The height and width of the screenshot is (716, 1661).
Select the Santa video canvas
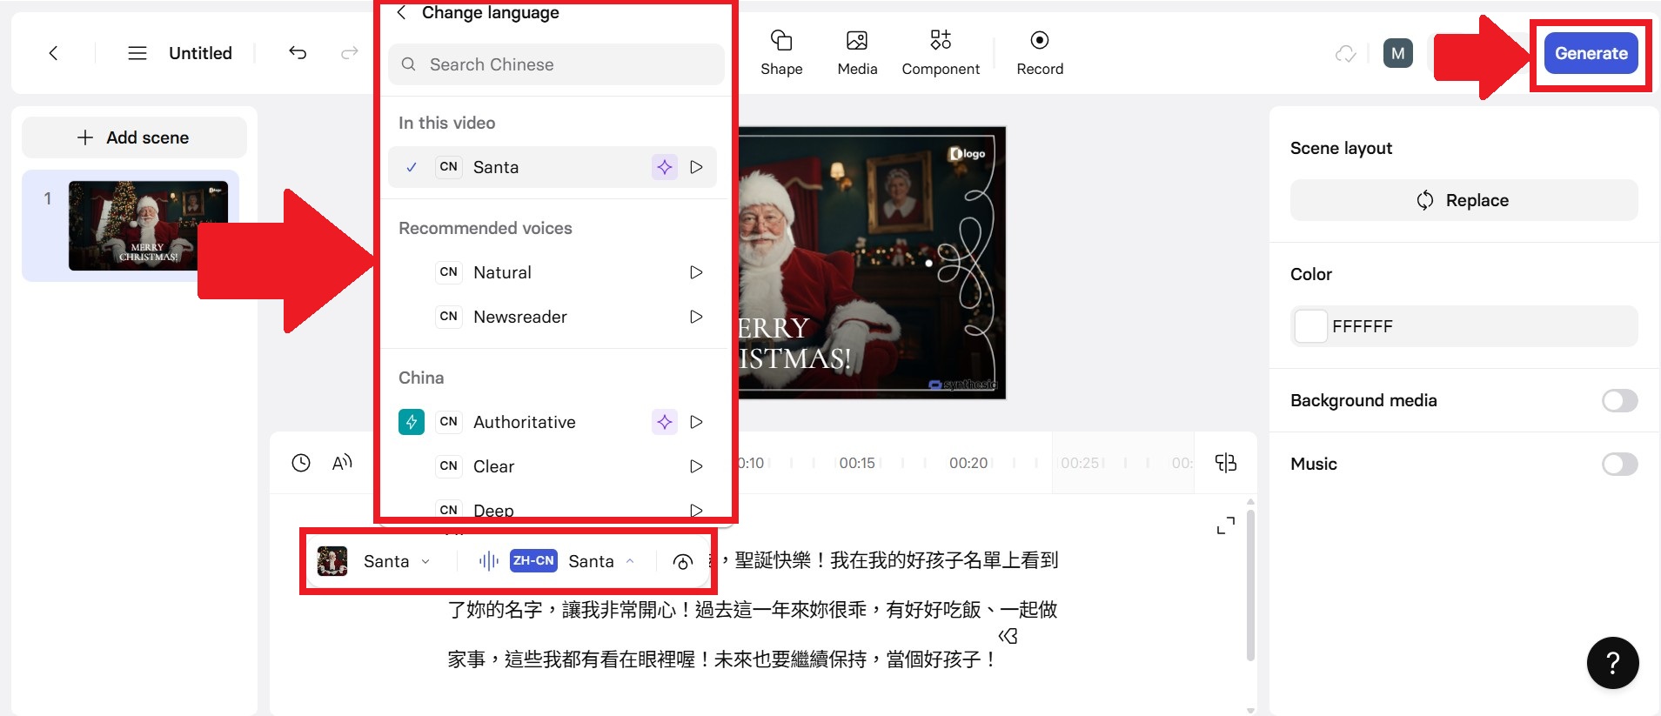(871, 263)
